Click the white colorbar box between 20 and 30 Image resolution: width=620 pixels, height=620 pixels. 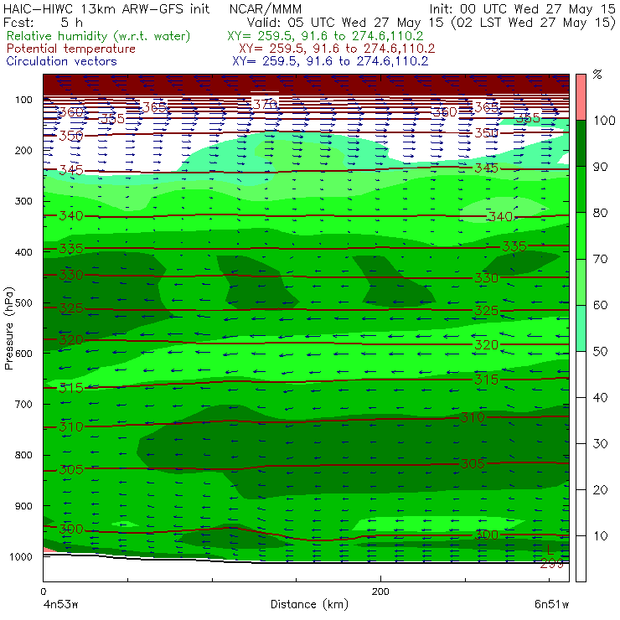click(581, 467)
